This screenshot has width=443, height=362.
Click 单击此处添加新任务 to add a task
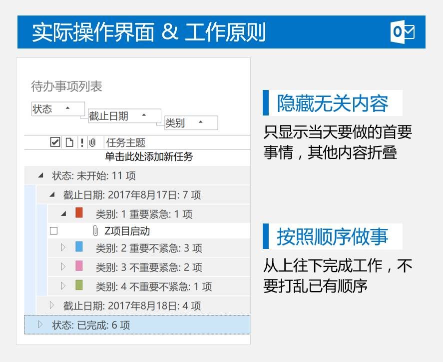coord(149,156)
